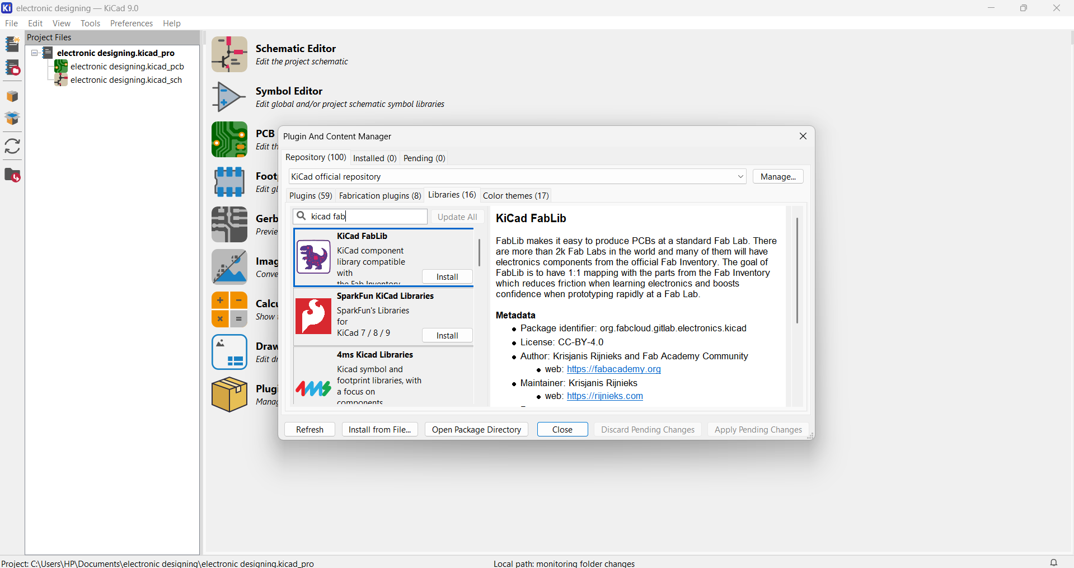
Task: Click the KiCad FabLib dinosaur logo
Action: pyautogui.click(x=313, y=257)
